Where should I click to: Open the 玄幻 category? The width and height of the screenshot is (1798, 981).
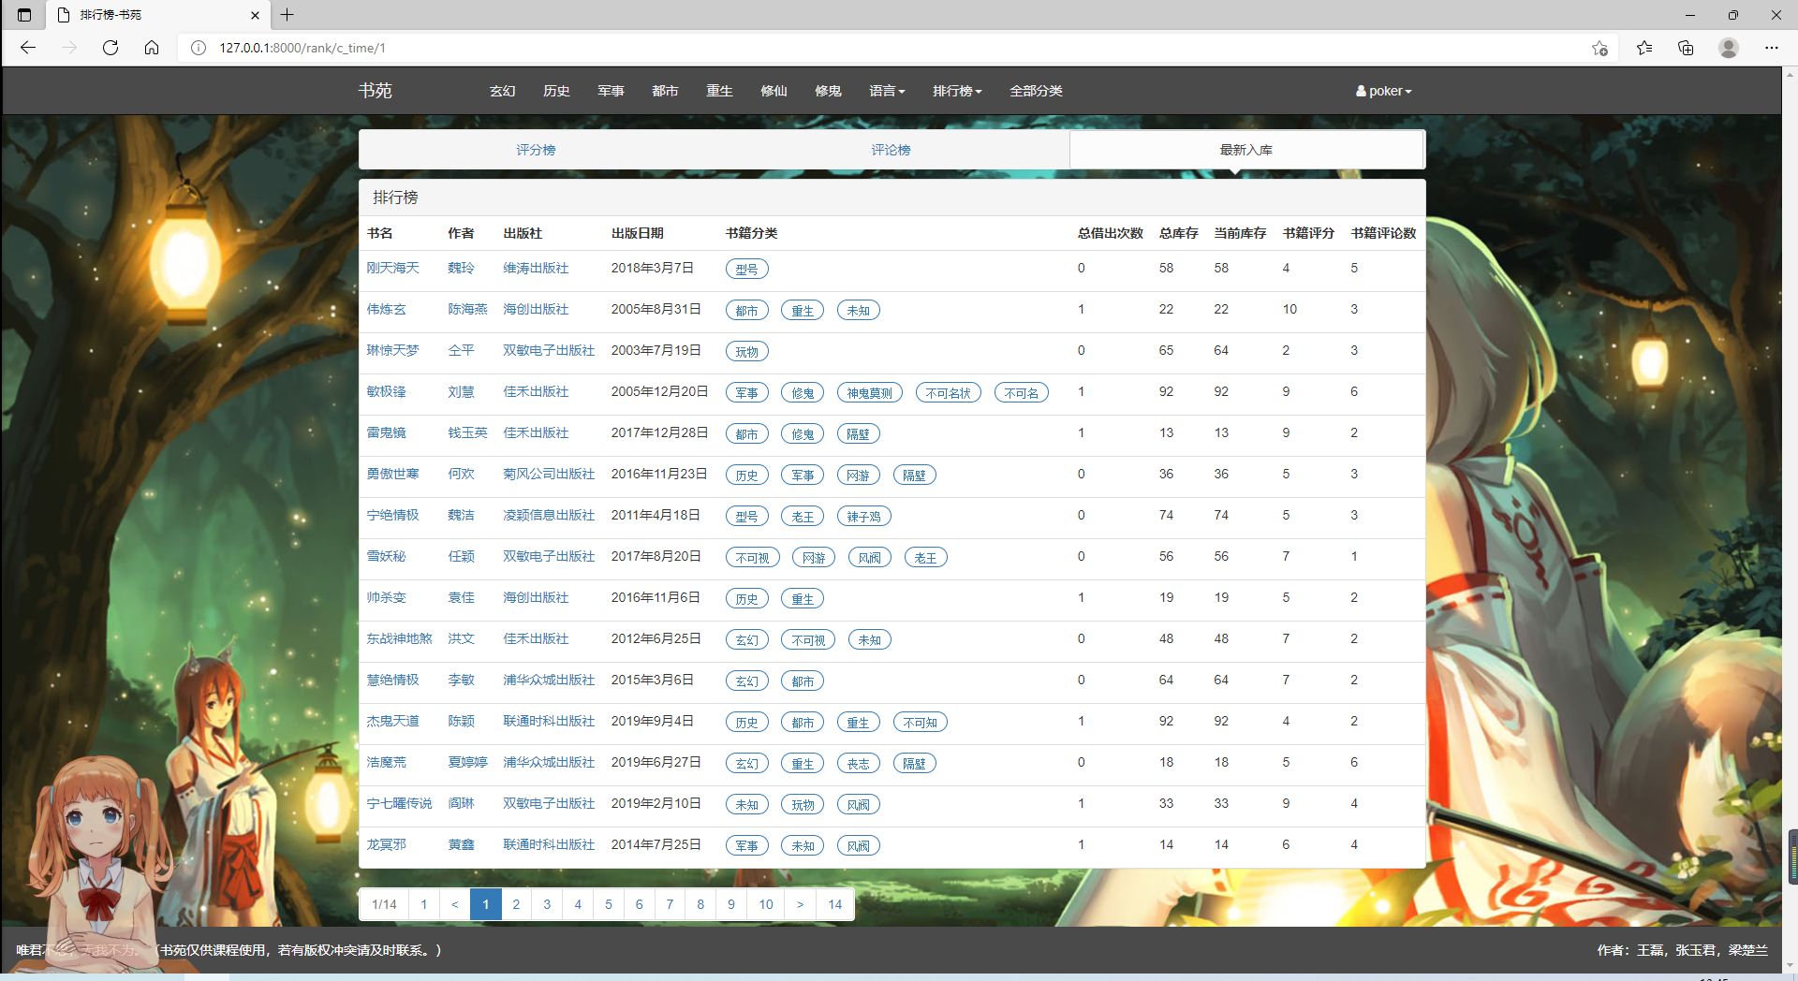[x=502, y=91]
